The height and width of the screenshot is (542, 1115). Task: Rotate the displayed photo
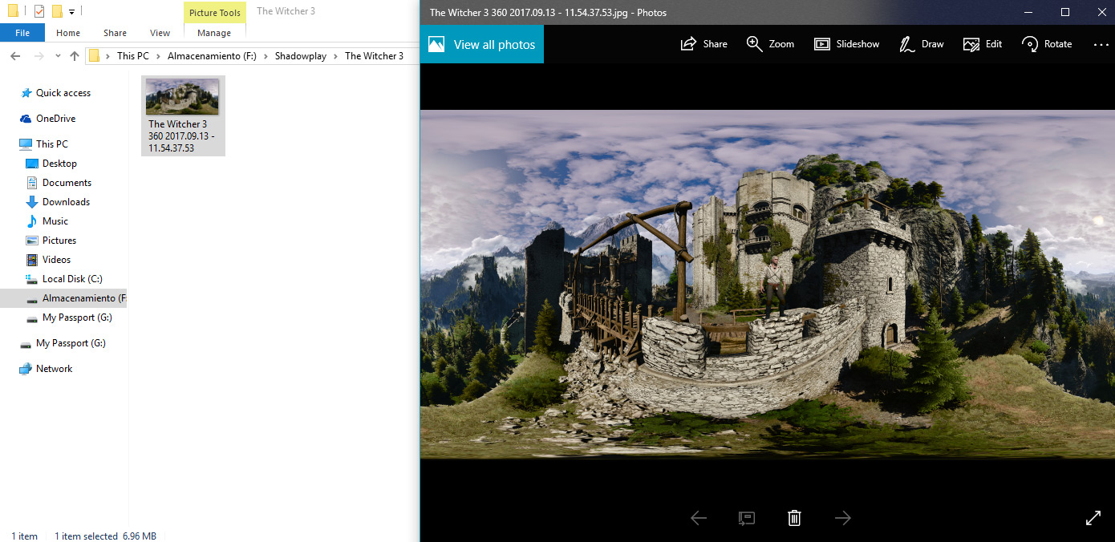(x=1047, y=44)
